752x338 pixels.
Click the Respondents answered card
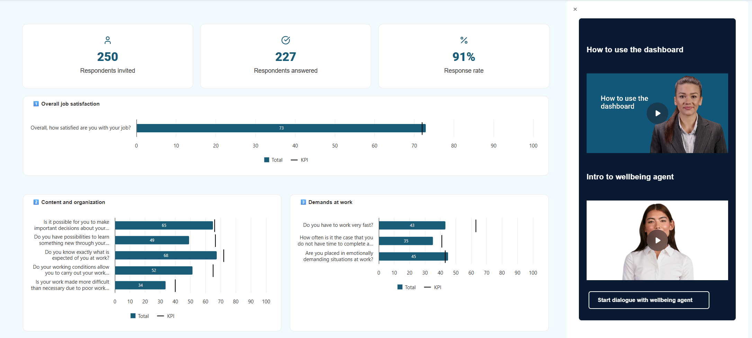point(285,56)
